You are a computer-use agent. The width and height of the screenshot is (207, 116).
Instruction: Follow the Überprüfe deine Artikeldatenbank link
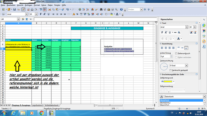(119, 51)
